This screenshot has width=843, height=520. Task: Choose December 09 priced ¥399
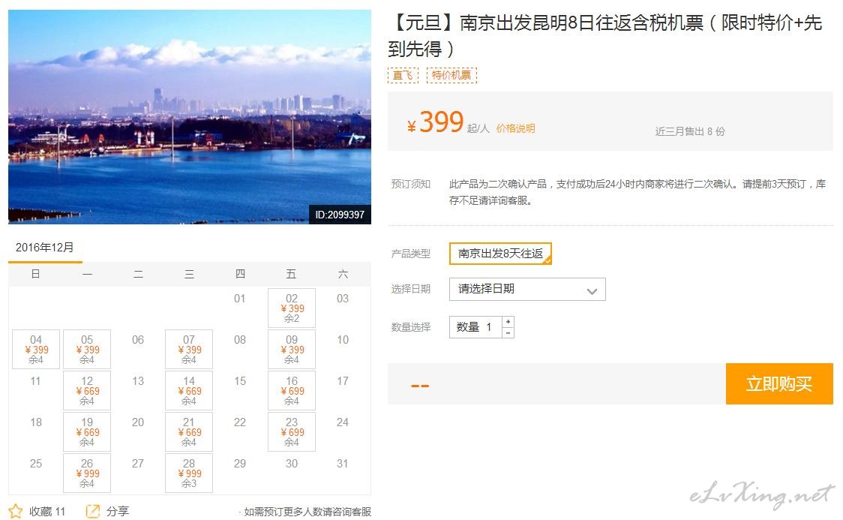click(292, 350)
